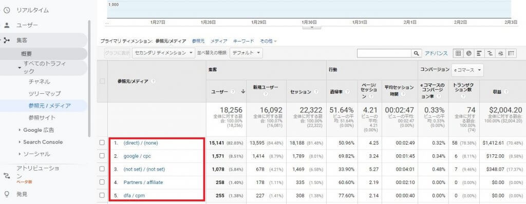
Task: Check the box for Partners / affiliate row
Action: pos(102,182)
